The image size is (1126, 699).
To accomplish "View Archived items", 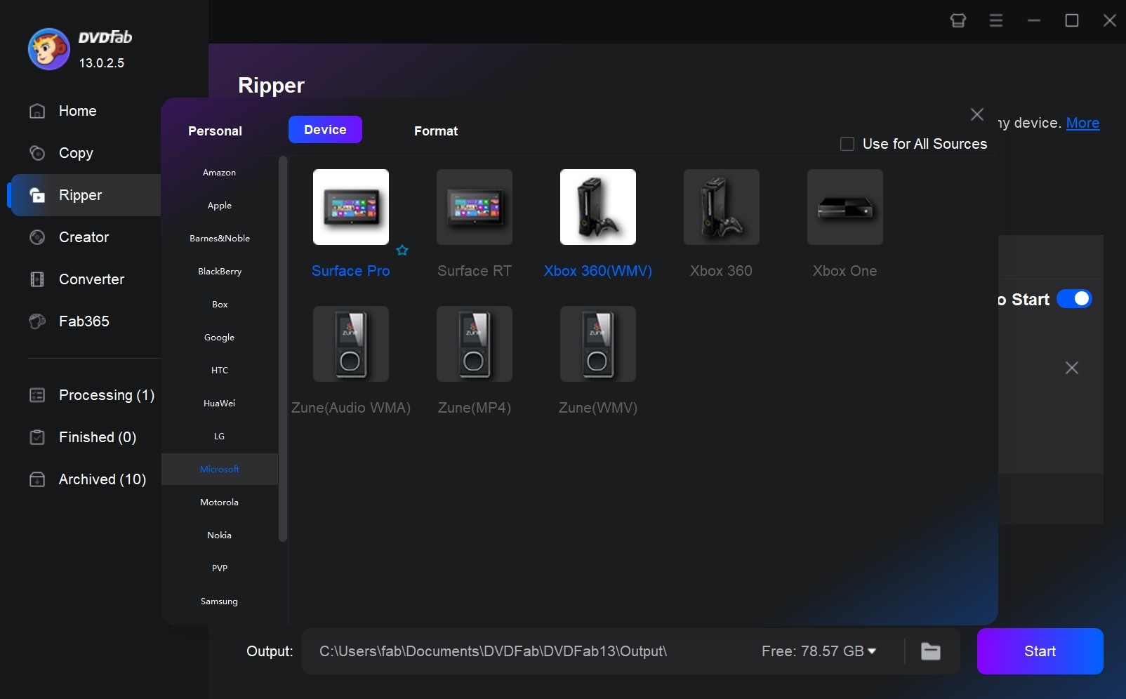I will click(x=102, y=479).
